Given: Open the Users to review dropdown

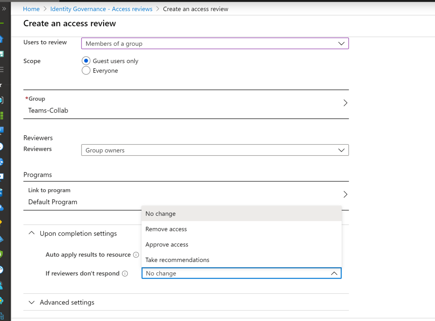Looking at the screenshot, I should point(215,43).
